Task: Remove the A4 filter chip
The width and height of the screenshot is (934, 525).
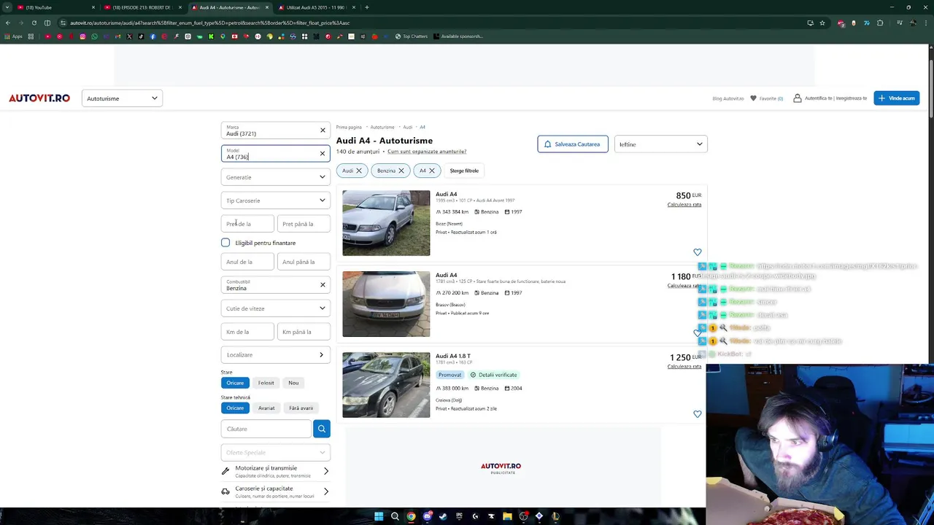Action: point(431,171)
